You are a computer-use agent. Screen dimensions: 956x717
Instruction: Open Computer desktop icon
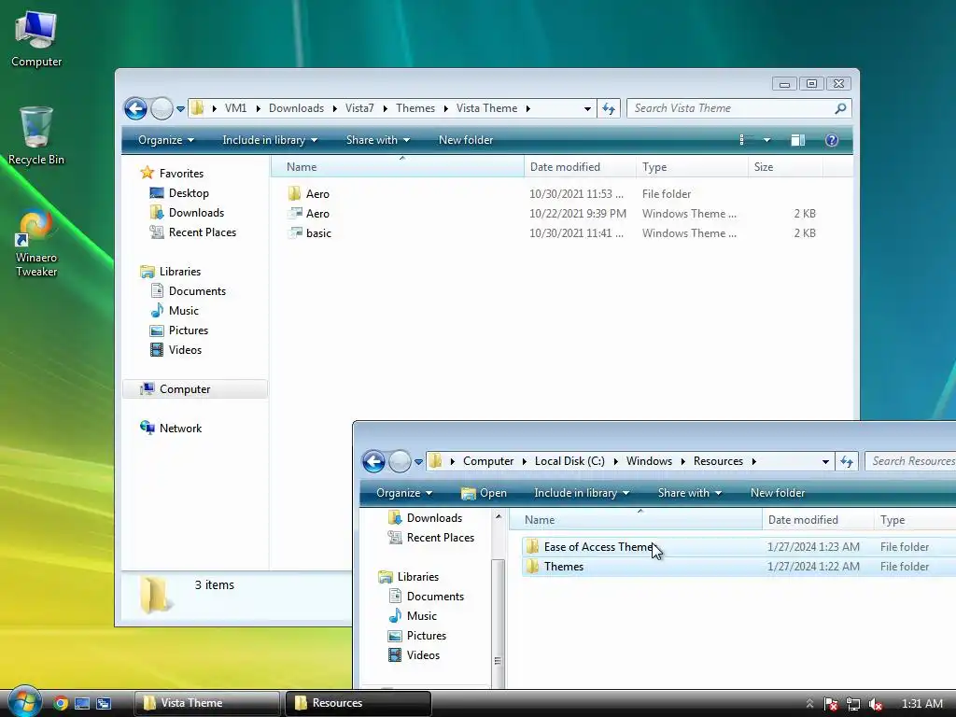pyautogui.click(x=36, y=39)
